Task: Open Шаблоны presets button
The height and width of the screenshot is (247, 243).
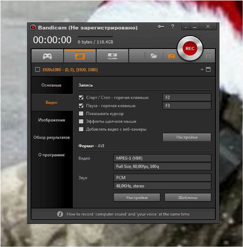Action: tap(188, 197)
